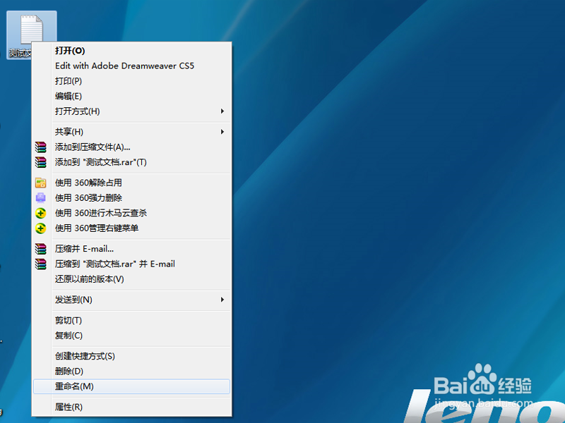Open the 打开方式(H) menu entry
The width and height of the screenshot is (565, 423).
coord(131,111)
